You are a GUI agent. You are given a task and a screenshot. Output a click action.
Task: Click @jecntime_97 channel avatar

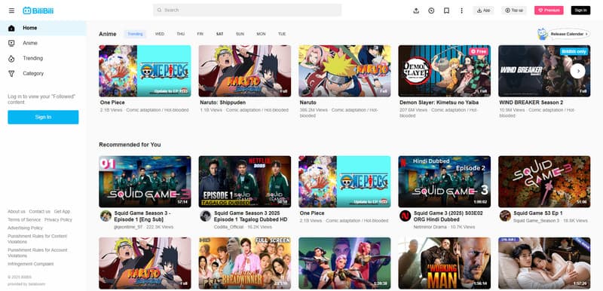[x=106, y=216]
